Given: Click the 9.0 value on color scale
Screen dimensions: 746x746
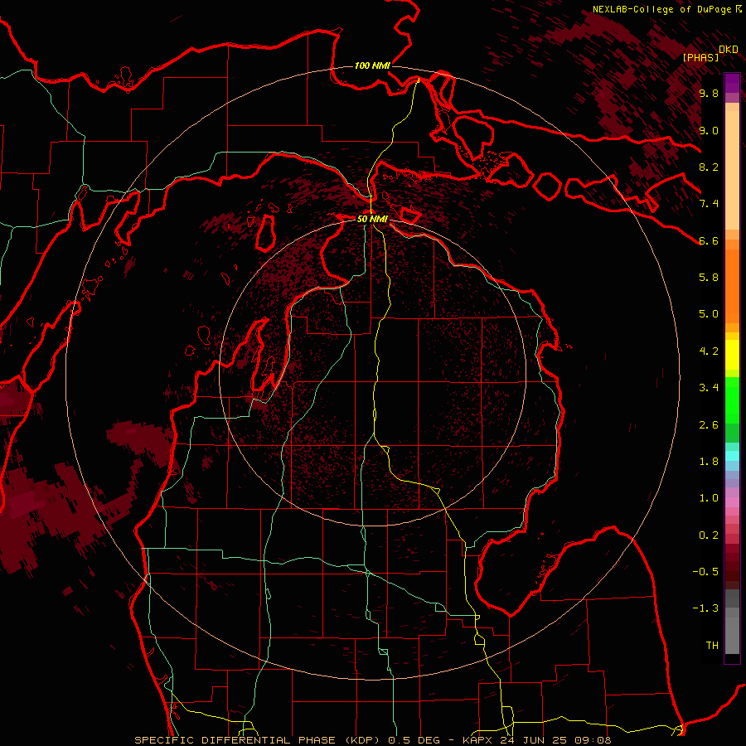Looking at the screenshot, I should tap(709, 131).
